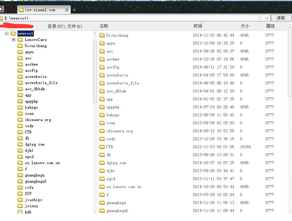Click the file list vertical scrollbar

click(290, 62)
